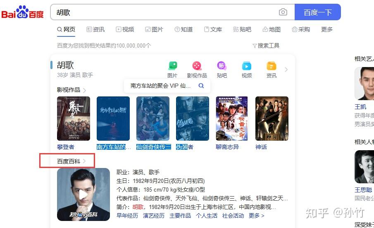This screenshot has height=228, width=374.
Task: Expand the 更多 tab options
Action: click(x=327, y=29)
